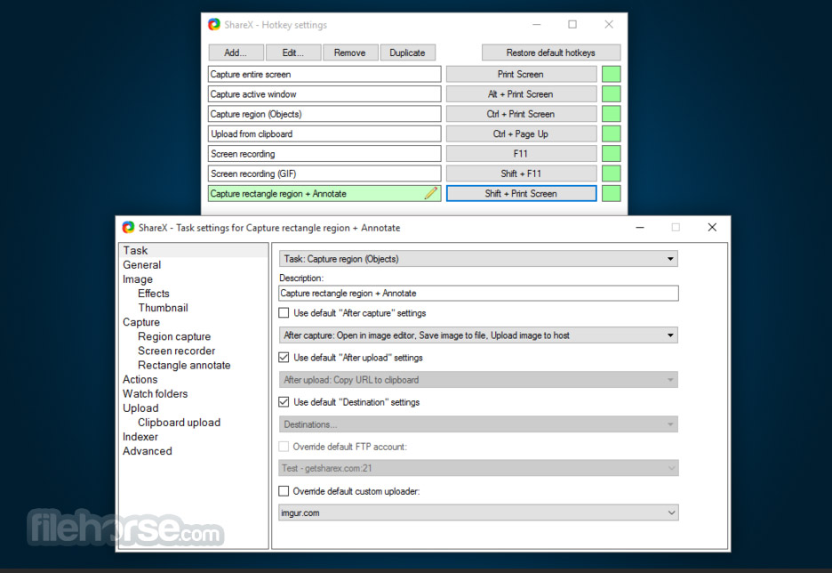Click the Ctrl + Print Screen hotkey button
The height and width of the screenshot is (573, 832).
[x=521, y=114]
